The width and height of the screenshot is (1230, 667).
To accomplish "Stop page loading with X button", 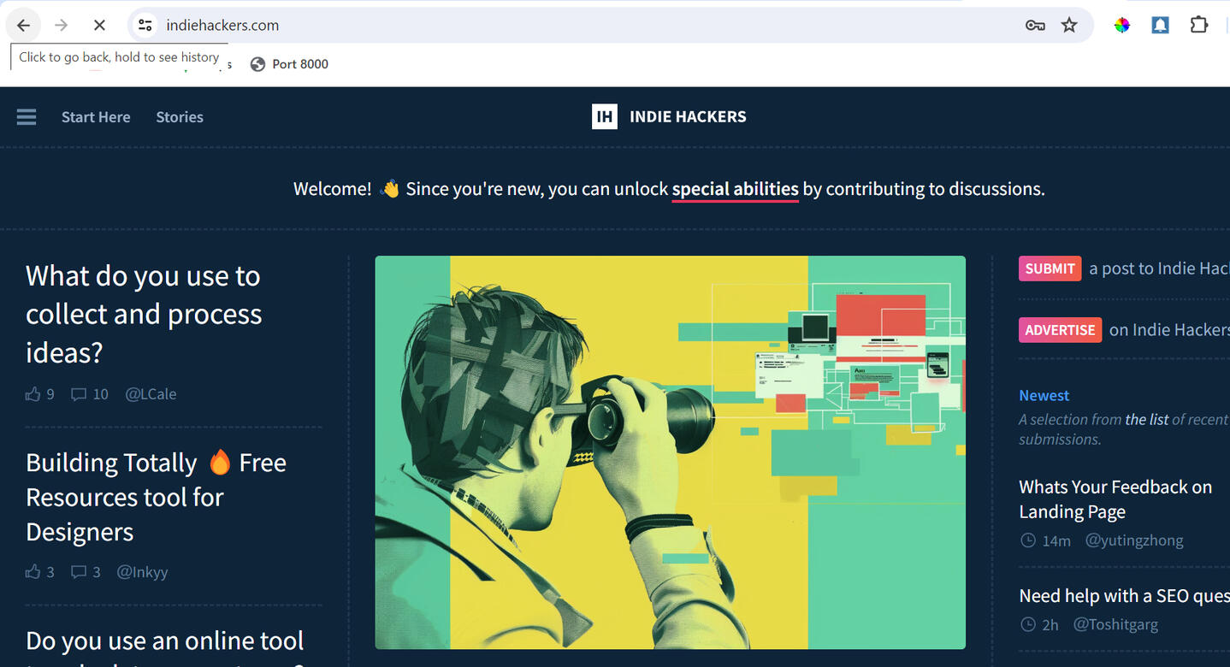I will coord(99,26).
